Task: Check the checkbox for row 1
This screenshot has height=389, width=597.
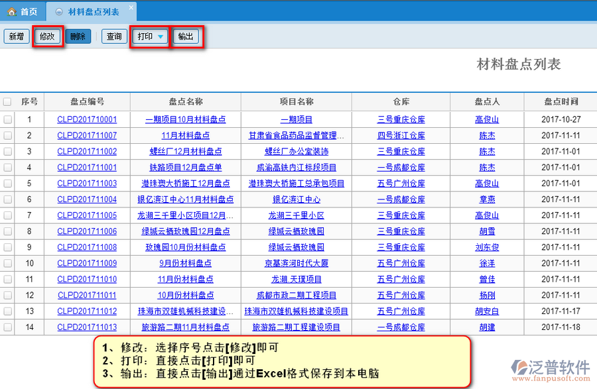Action: click(x=7, y=120)
